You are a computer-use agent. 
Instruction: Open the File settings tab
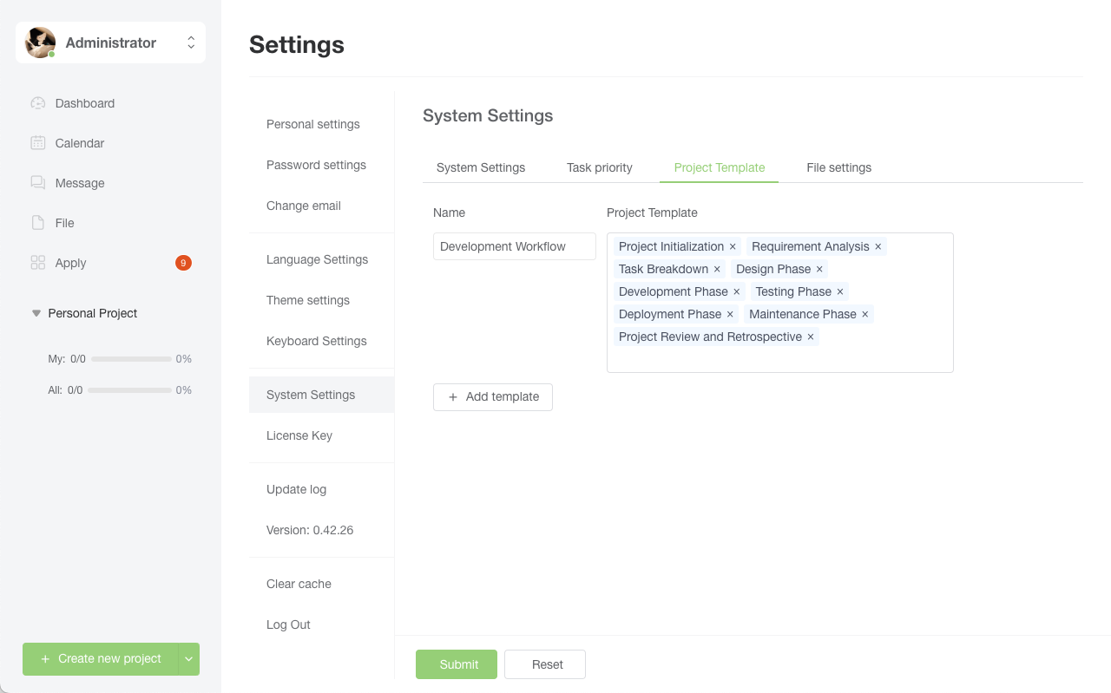(838, 167)
